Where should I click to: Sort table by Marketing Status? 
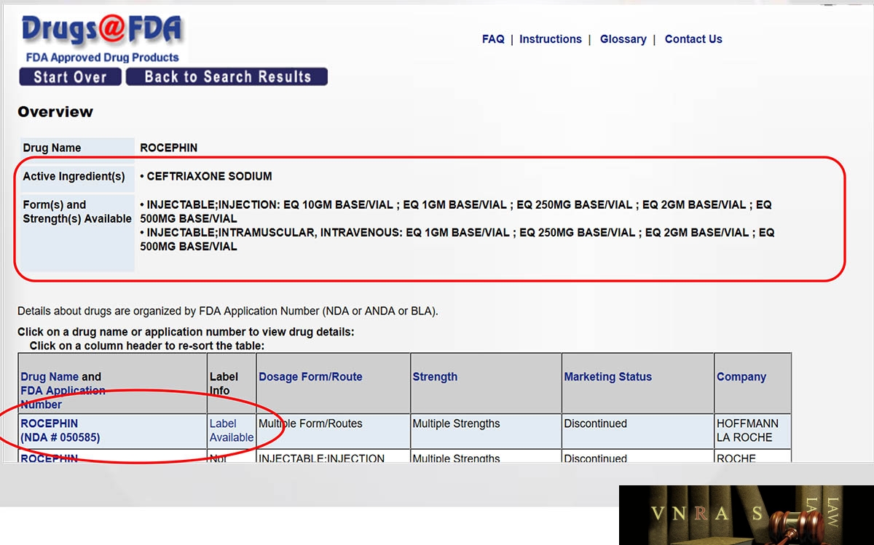pyautogui.click(x=607, y=377)
